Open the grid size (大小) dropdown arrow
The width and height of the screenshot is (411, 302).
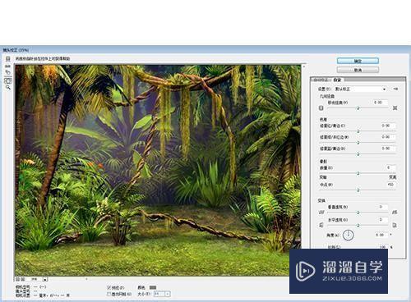pyautogui.click(x=168, y=294)
